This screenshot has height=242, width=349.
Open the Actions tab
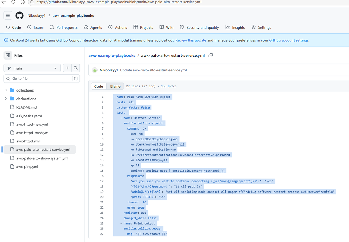[x=118, y=27]
